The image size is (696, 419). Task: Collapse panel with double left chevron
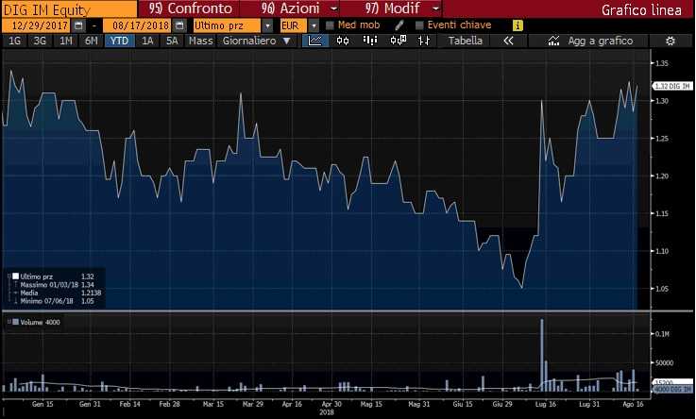click(509, 41)
